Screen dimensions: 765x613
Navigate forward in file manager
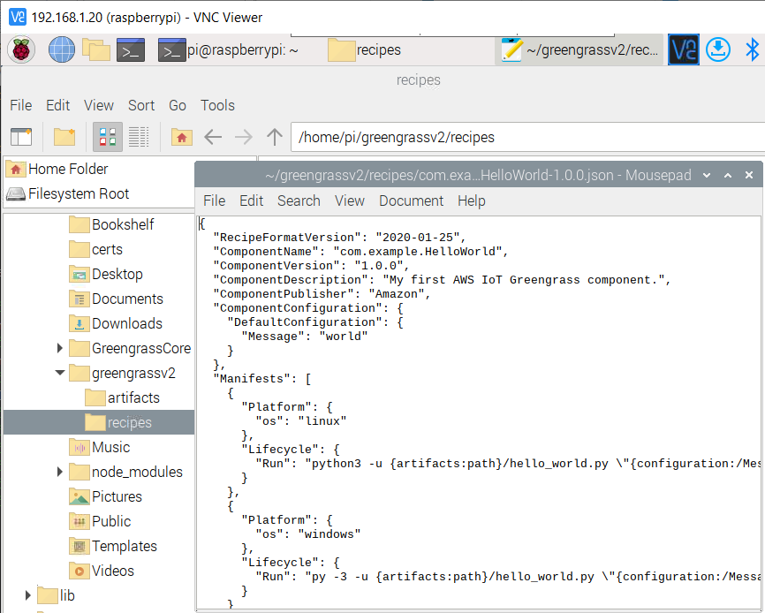[x=244, y=138]
